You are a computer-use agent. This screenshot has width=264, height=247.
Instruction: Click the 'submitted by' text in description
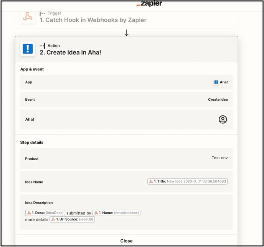click(x=79, y=213)
